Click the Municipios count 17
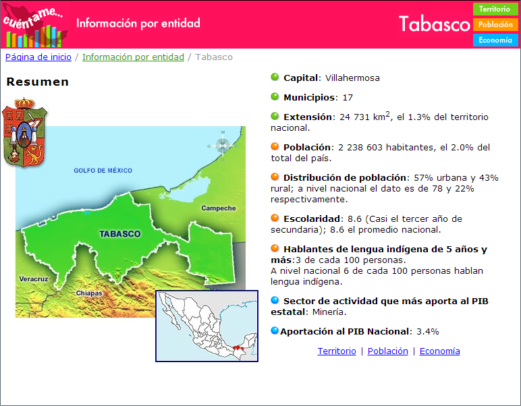This screenshot has width=521, height=406. [348, 98]
